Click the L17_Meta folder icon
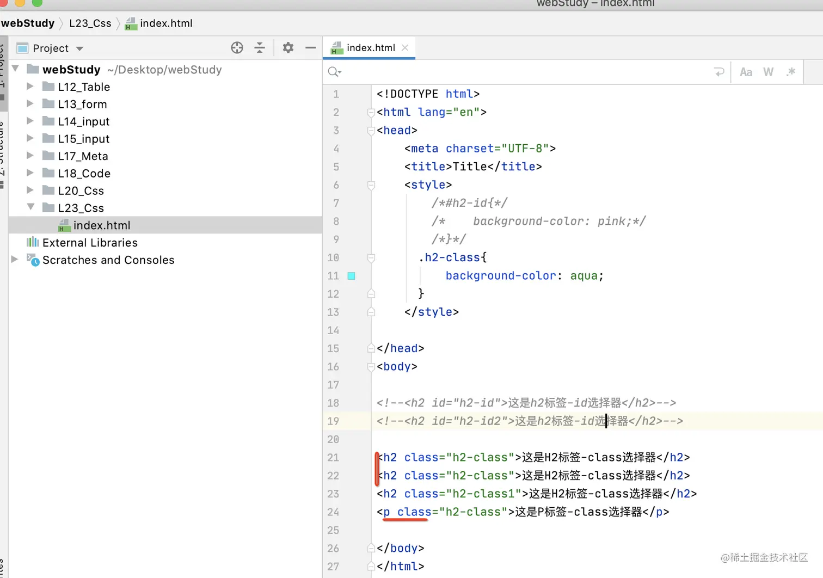 tap(48, 156)
